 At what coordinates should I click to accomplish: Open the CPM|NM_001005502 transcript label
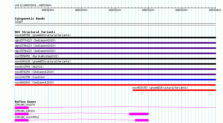pos(27,117)
